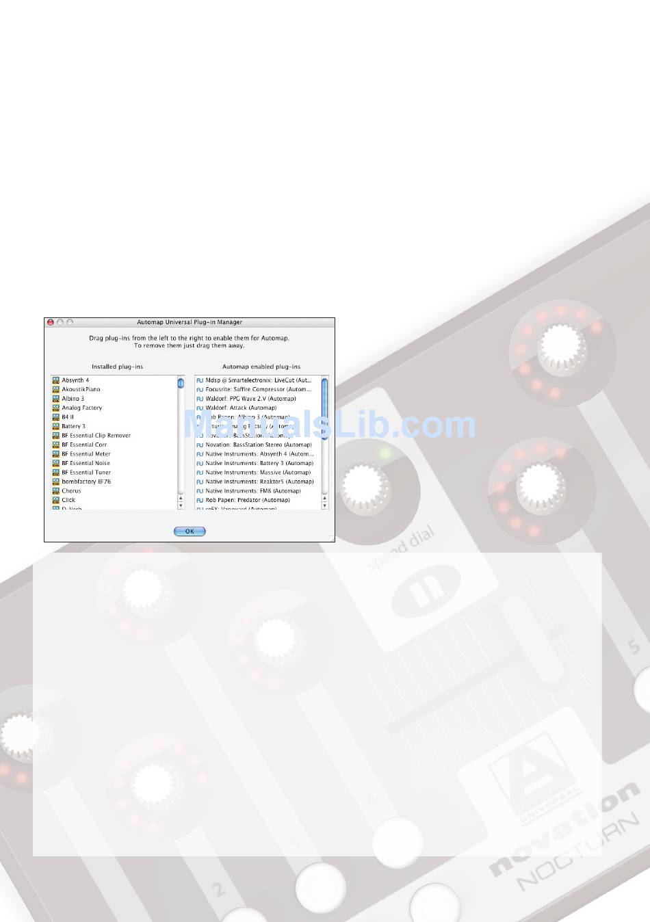
Task: Click the down arrow of installed plug-ins scrollbar
Action: [181, 505]
